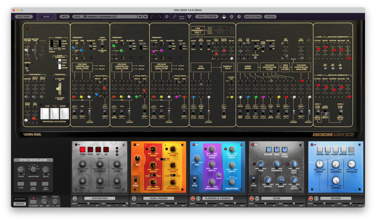
Task: Solo the Dual Phaser effect with S
Action: [139, 198]
